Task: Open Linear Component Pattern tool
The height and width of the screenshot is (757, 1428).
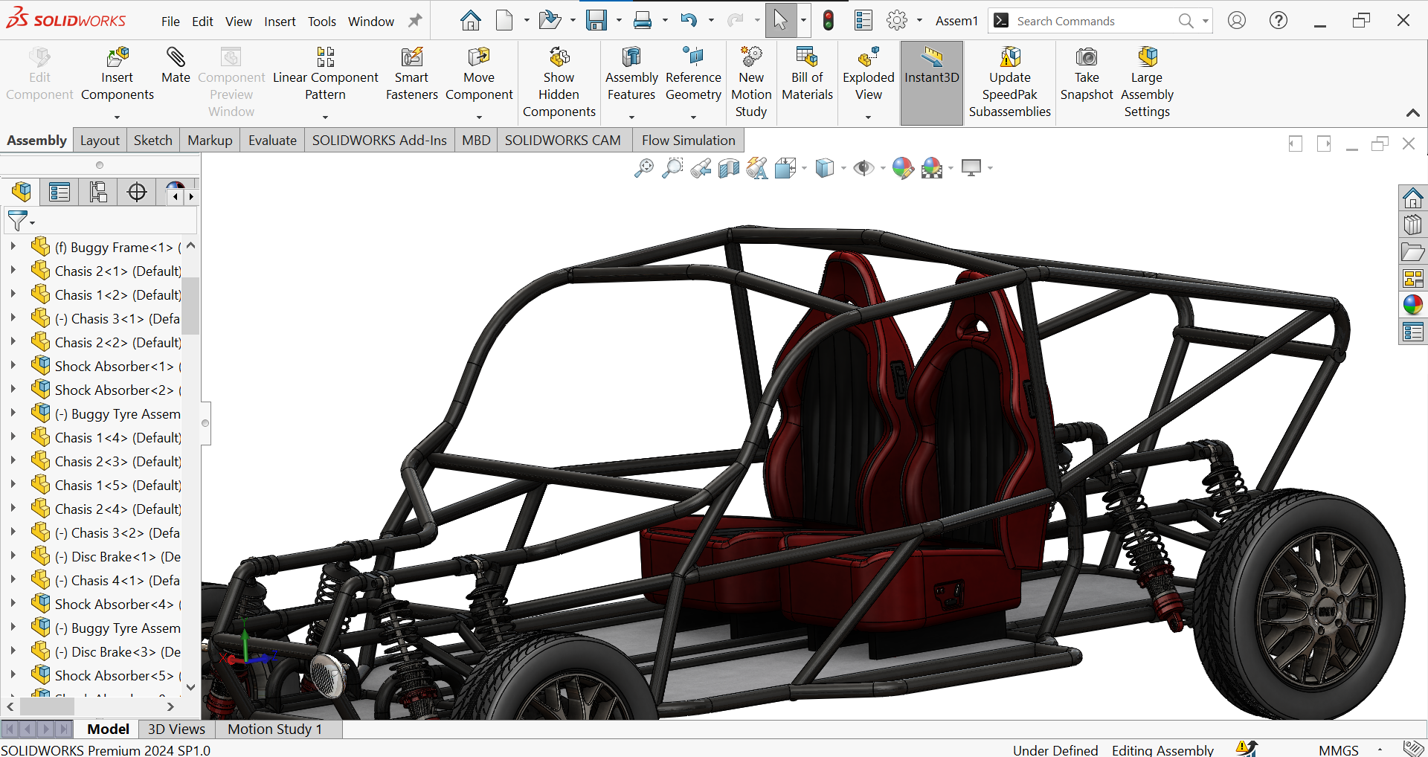Action: click(326, 74)
